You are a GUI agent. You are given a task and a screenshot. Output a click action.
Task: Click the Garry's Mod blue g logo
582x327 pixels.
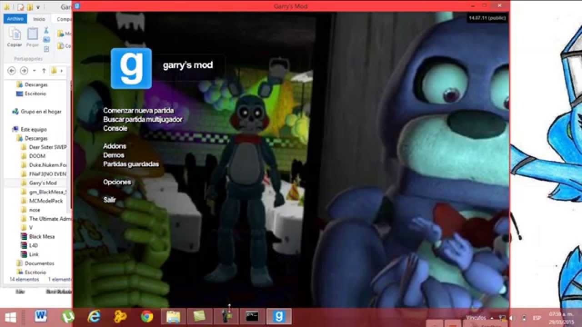pos(131,69)
